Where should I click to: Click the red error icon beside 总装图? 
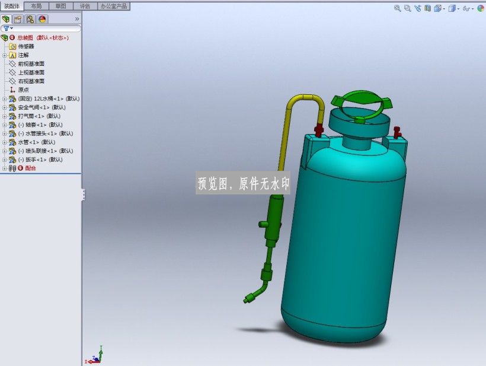[x=12, y=37]
